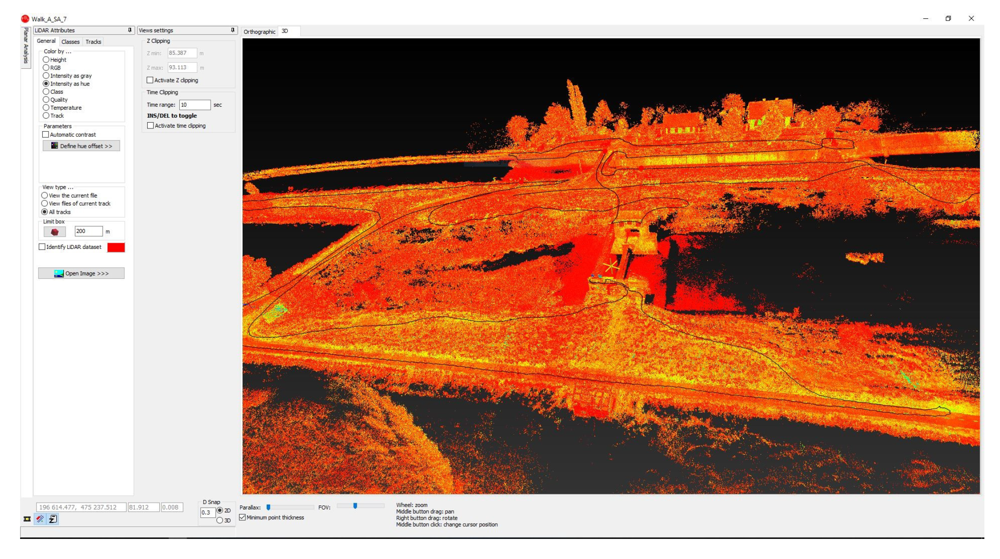Click 'Middle button click: change cursor position' text
Image resolution: width=1000 pixels, height=559 pixels.
point(447,525)
